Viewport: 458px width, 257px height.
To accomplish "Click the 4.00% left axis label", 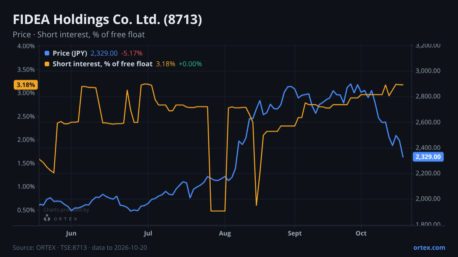I will [26, 46].
